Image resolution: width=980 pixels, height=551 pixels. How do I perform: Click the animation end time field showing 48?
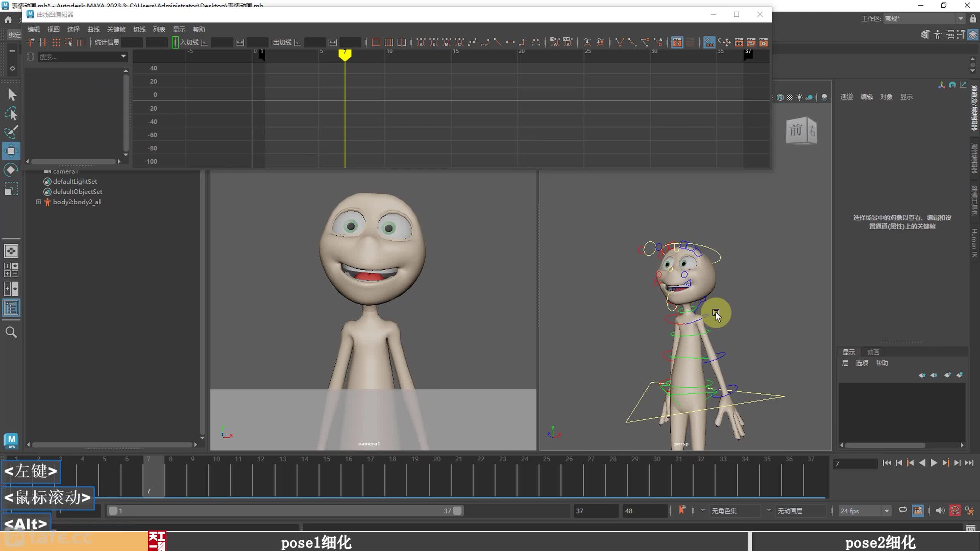[x=645, y=511]
